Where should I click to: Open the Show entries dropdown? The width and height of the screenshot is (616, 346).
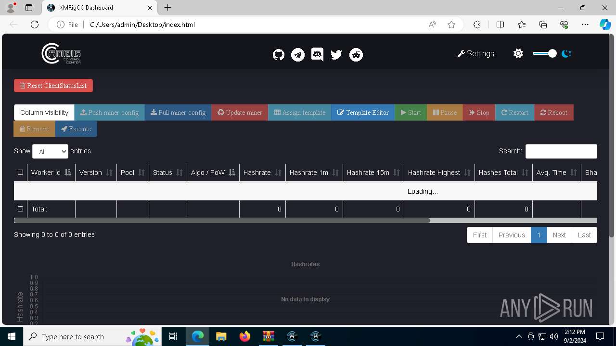click(50, 151)
